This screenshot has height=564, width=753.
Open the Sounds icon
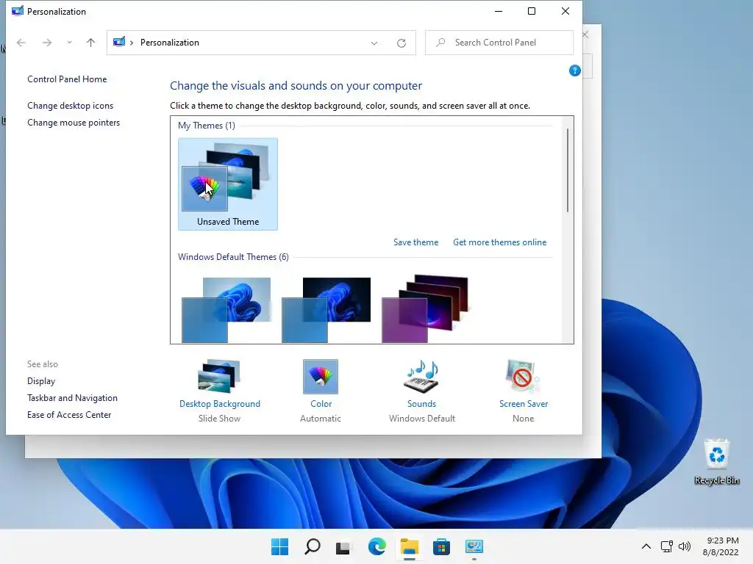coord(421,377)
